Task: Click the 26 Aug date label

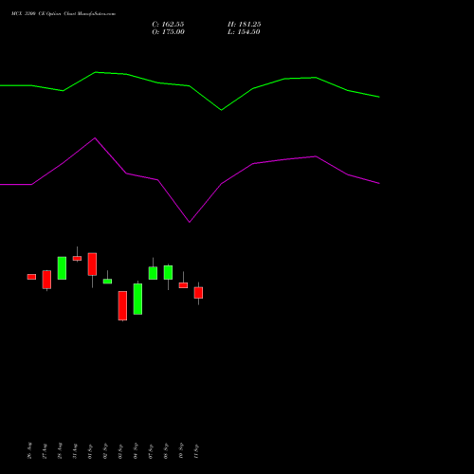Action: [x=29, y=450]
